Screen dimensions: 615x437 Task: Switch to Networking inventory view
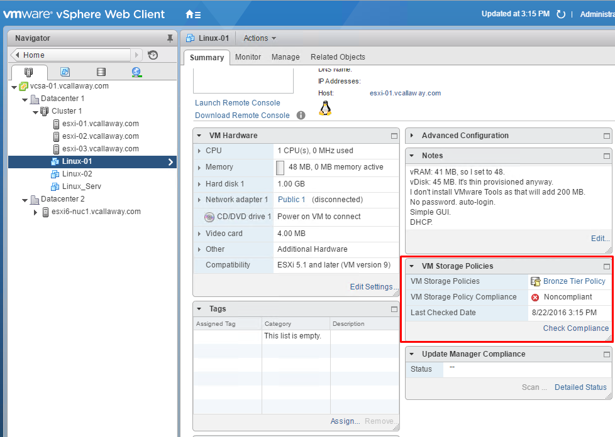(136, 72)
